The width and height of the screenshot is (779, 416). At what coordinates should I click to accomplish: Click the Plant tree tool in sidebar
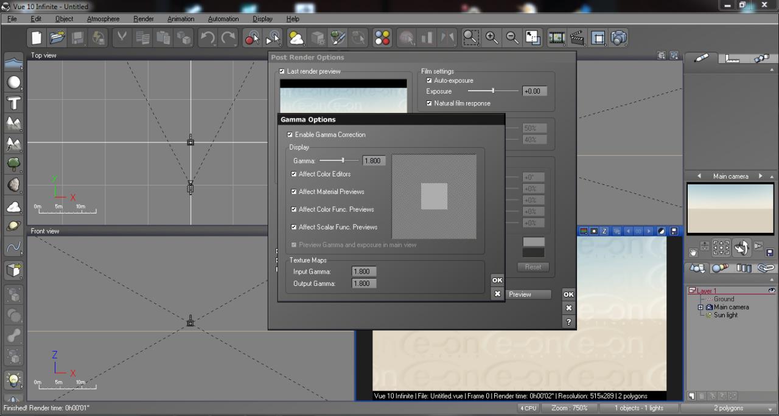[x=13, y=163]
